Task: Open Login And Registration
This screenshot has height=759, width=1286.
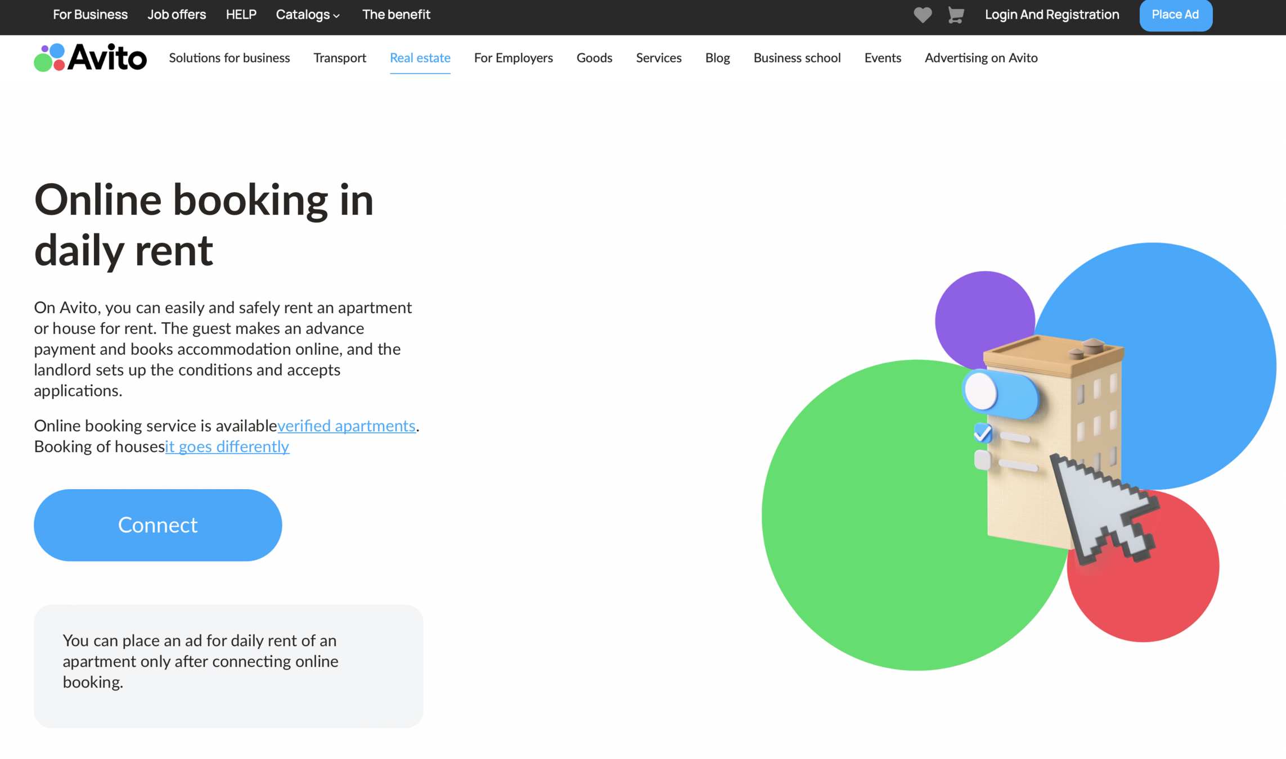Action: pos(1051,15)
